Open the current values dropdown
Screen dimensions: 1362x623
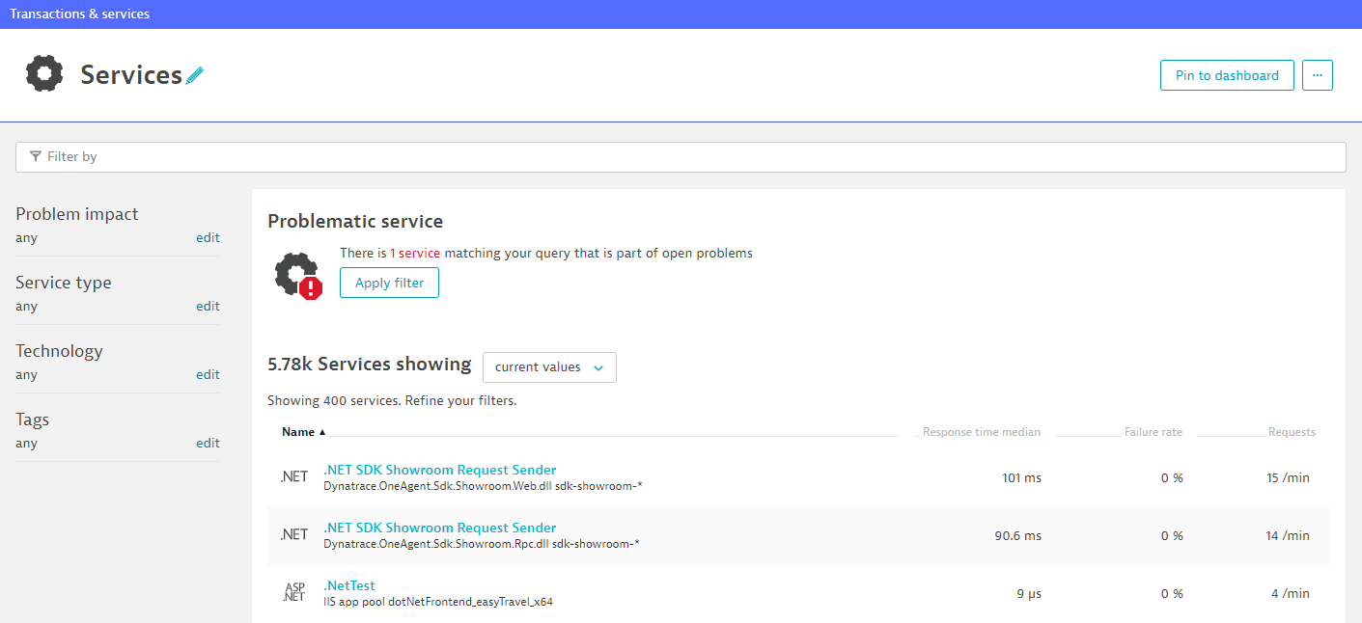(x=549, y=367)
